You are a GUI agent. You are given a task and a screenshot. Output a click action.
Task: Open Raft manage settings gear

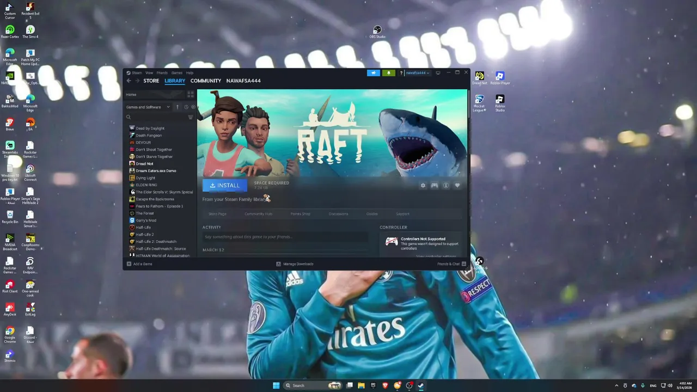[x=423, y=186]
